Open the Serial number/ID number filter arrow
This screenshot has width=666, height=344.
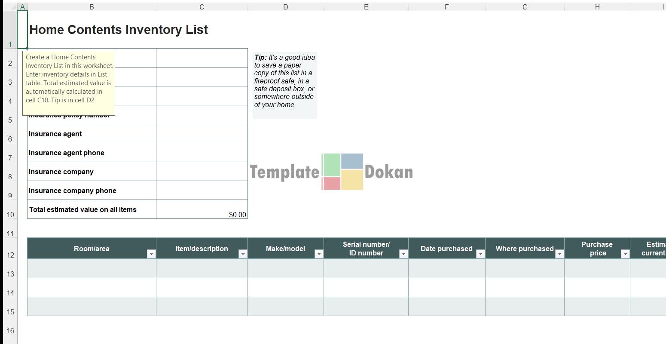coord(403,254)
